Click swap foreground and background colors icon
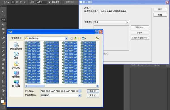 pos(5,98)
